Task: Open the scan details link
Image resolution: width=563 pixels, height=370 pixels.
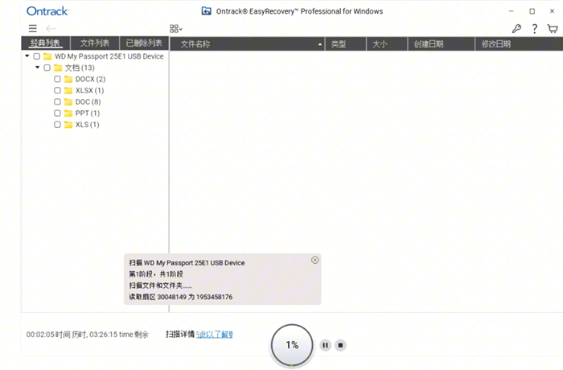Action: click(215, 335)
